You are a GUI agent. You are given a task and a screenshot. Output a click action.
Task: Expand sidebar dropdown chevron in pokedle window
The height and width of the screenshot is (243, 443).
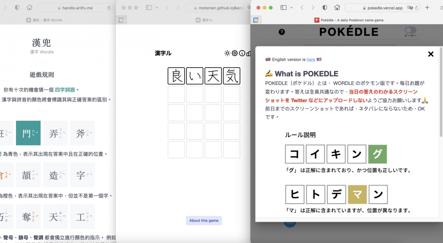pos(291,8)
